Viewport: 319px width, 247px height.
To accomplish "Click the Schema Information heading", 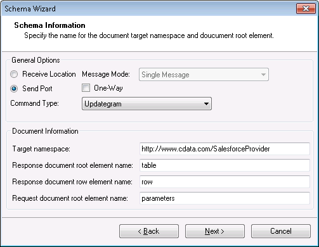I will coord(49,25).
